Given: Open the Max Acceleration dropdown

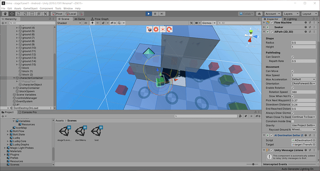Looking at the screenshot, I should [x=303, y=79].
